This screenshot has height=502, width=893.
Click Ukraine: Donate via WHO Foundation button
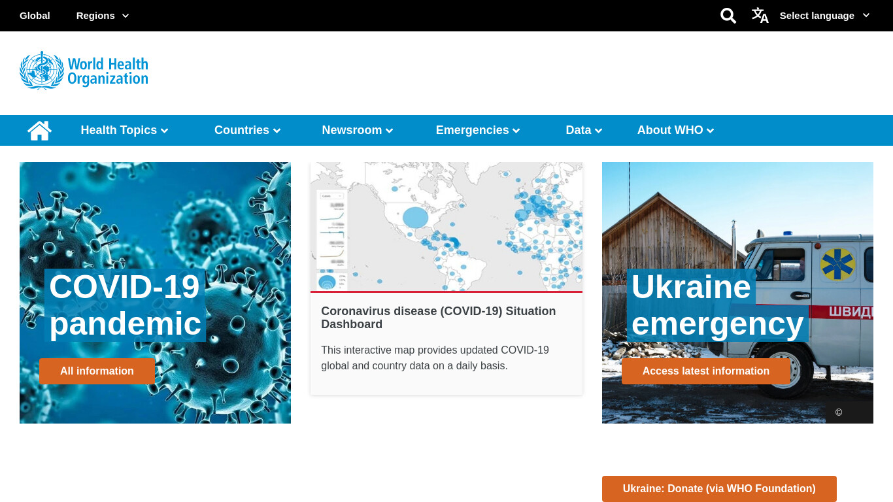[x=719, y=489]
